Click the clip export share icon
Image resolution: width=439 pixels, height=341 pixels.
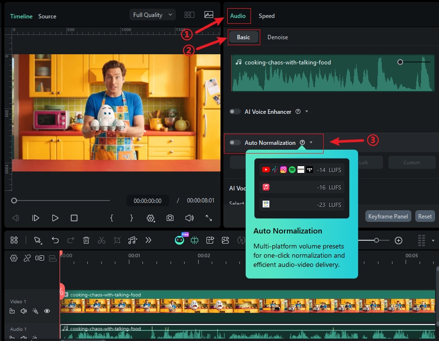coord(210,240)
